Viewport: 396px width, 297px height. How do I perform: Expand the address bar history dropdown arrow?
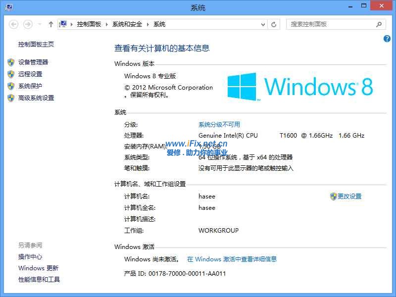[263, 24]
